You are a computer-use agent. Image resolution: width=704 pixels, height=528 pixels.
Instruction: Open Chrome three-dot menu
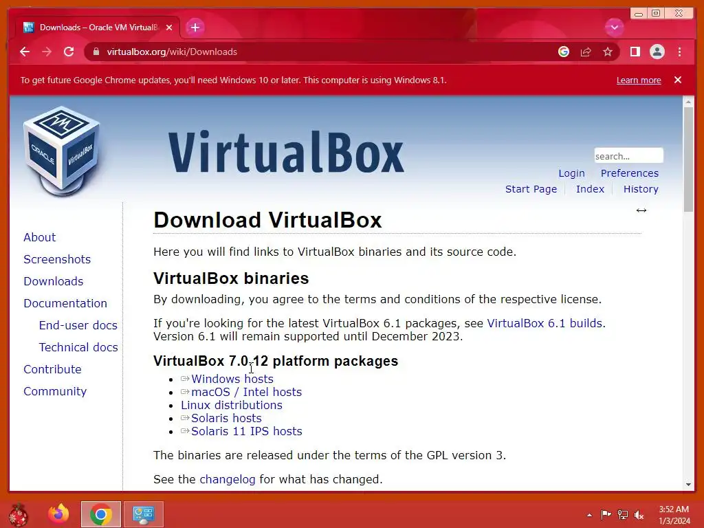(679, 52)
